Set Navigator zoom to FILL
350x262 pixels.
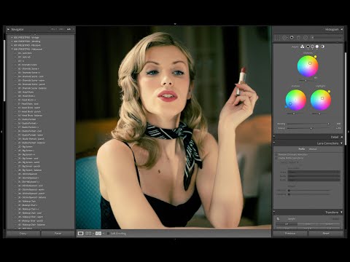(x=61, y=29)
